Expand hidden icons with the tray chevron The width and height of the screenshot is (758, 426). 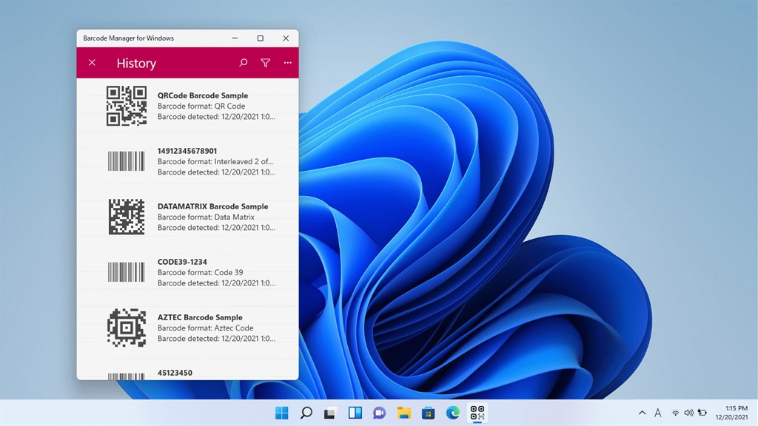(642, 413)
